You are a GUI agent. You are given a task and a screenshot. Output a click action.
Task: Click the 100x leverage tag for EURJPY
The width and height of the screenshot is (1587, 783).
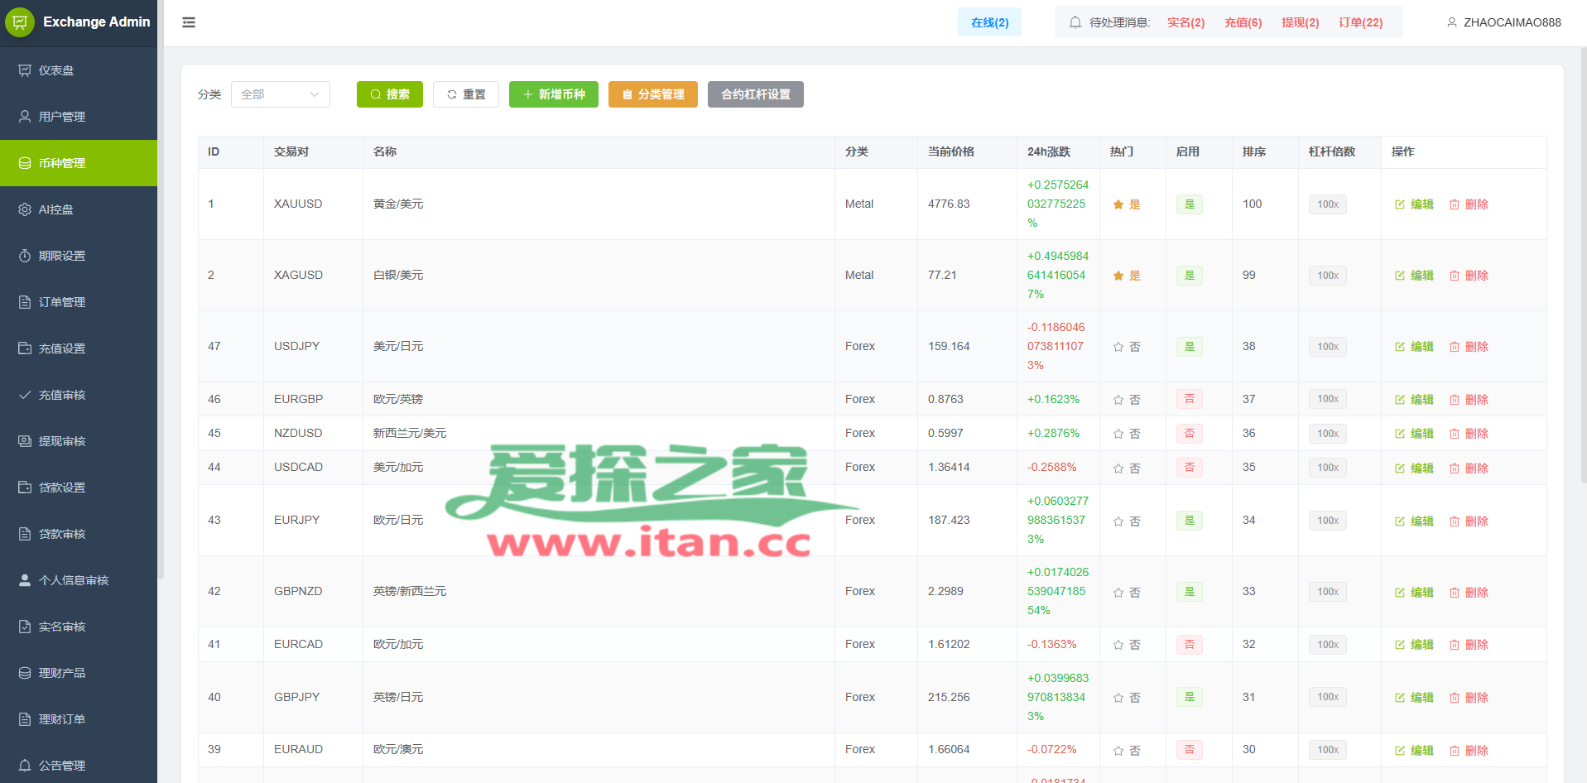point(1328,521)
